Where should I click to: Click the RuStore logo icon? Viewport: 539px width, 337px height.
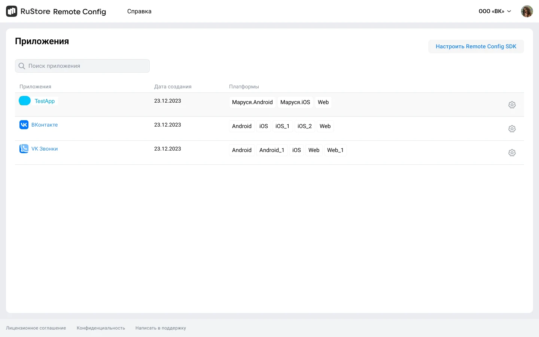pyautogui.click(x=12, y=11)
